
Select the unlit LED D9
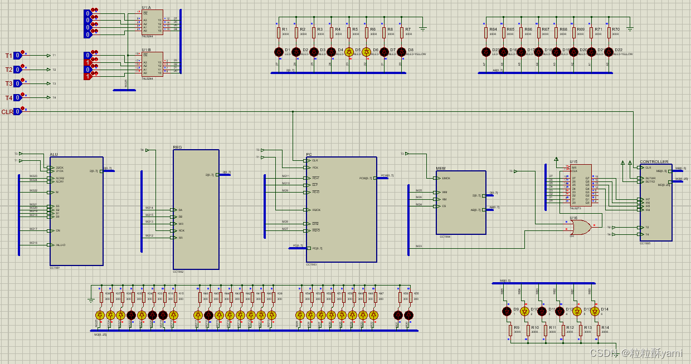tap(507, 311)
